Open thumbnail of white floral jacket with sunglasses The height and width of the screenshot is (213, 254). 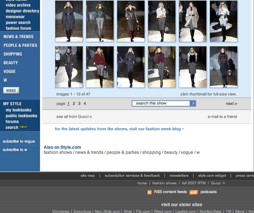pos(223,21)
